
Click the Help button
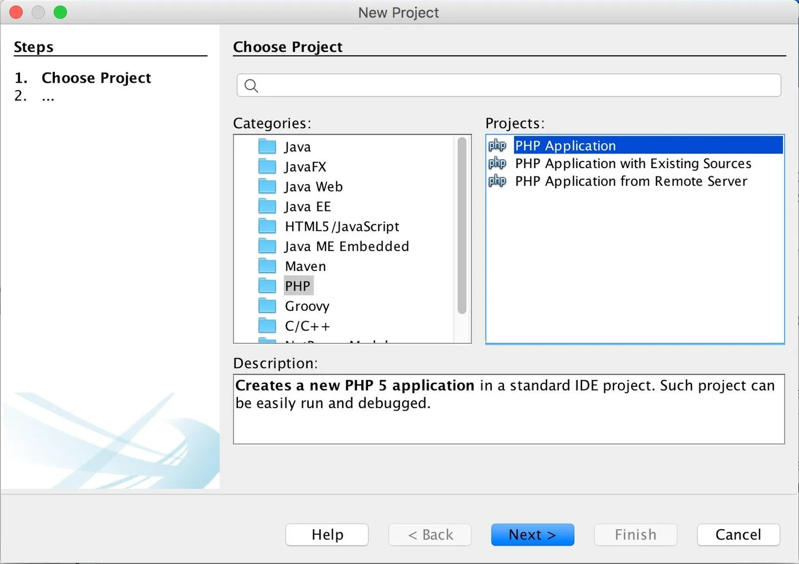327,534
